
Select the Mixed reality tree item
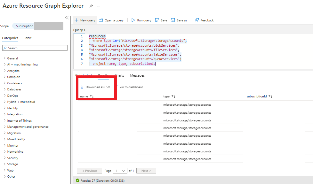pos(16,139)
